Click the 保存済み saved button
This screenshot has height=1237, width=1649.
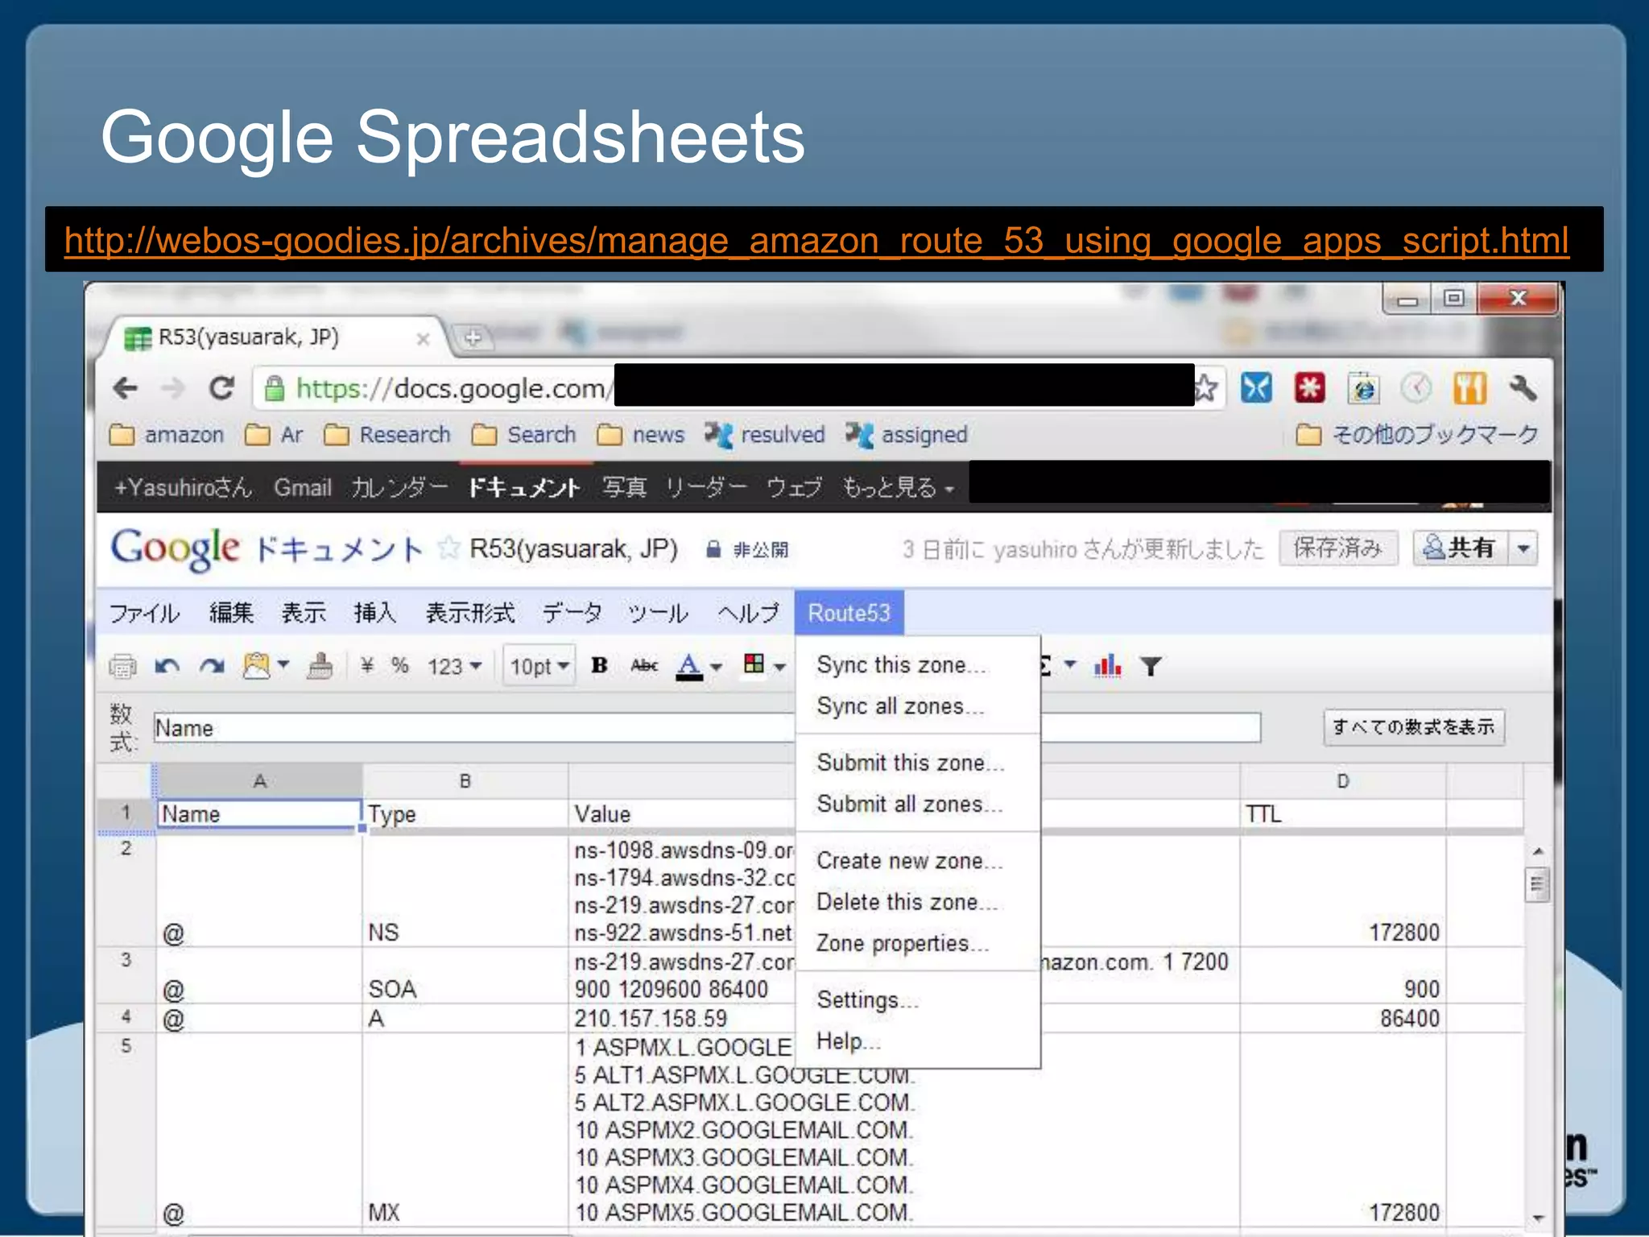pos(1338,548)
